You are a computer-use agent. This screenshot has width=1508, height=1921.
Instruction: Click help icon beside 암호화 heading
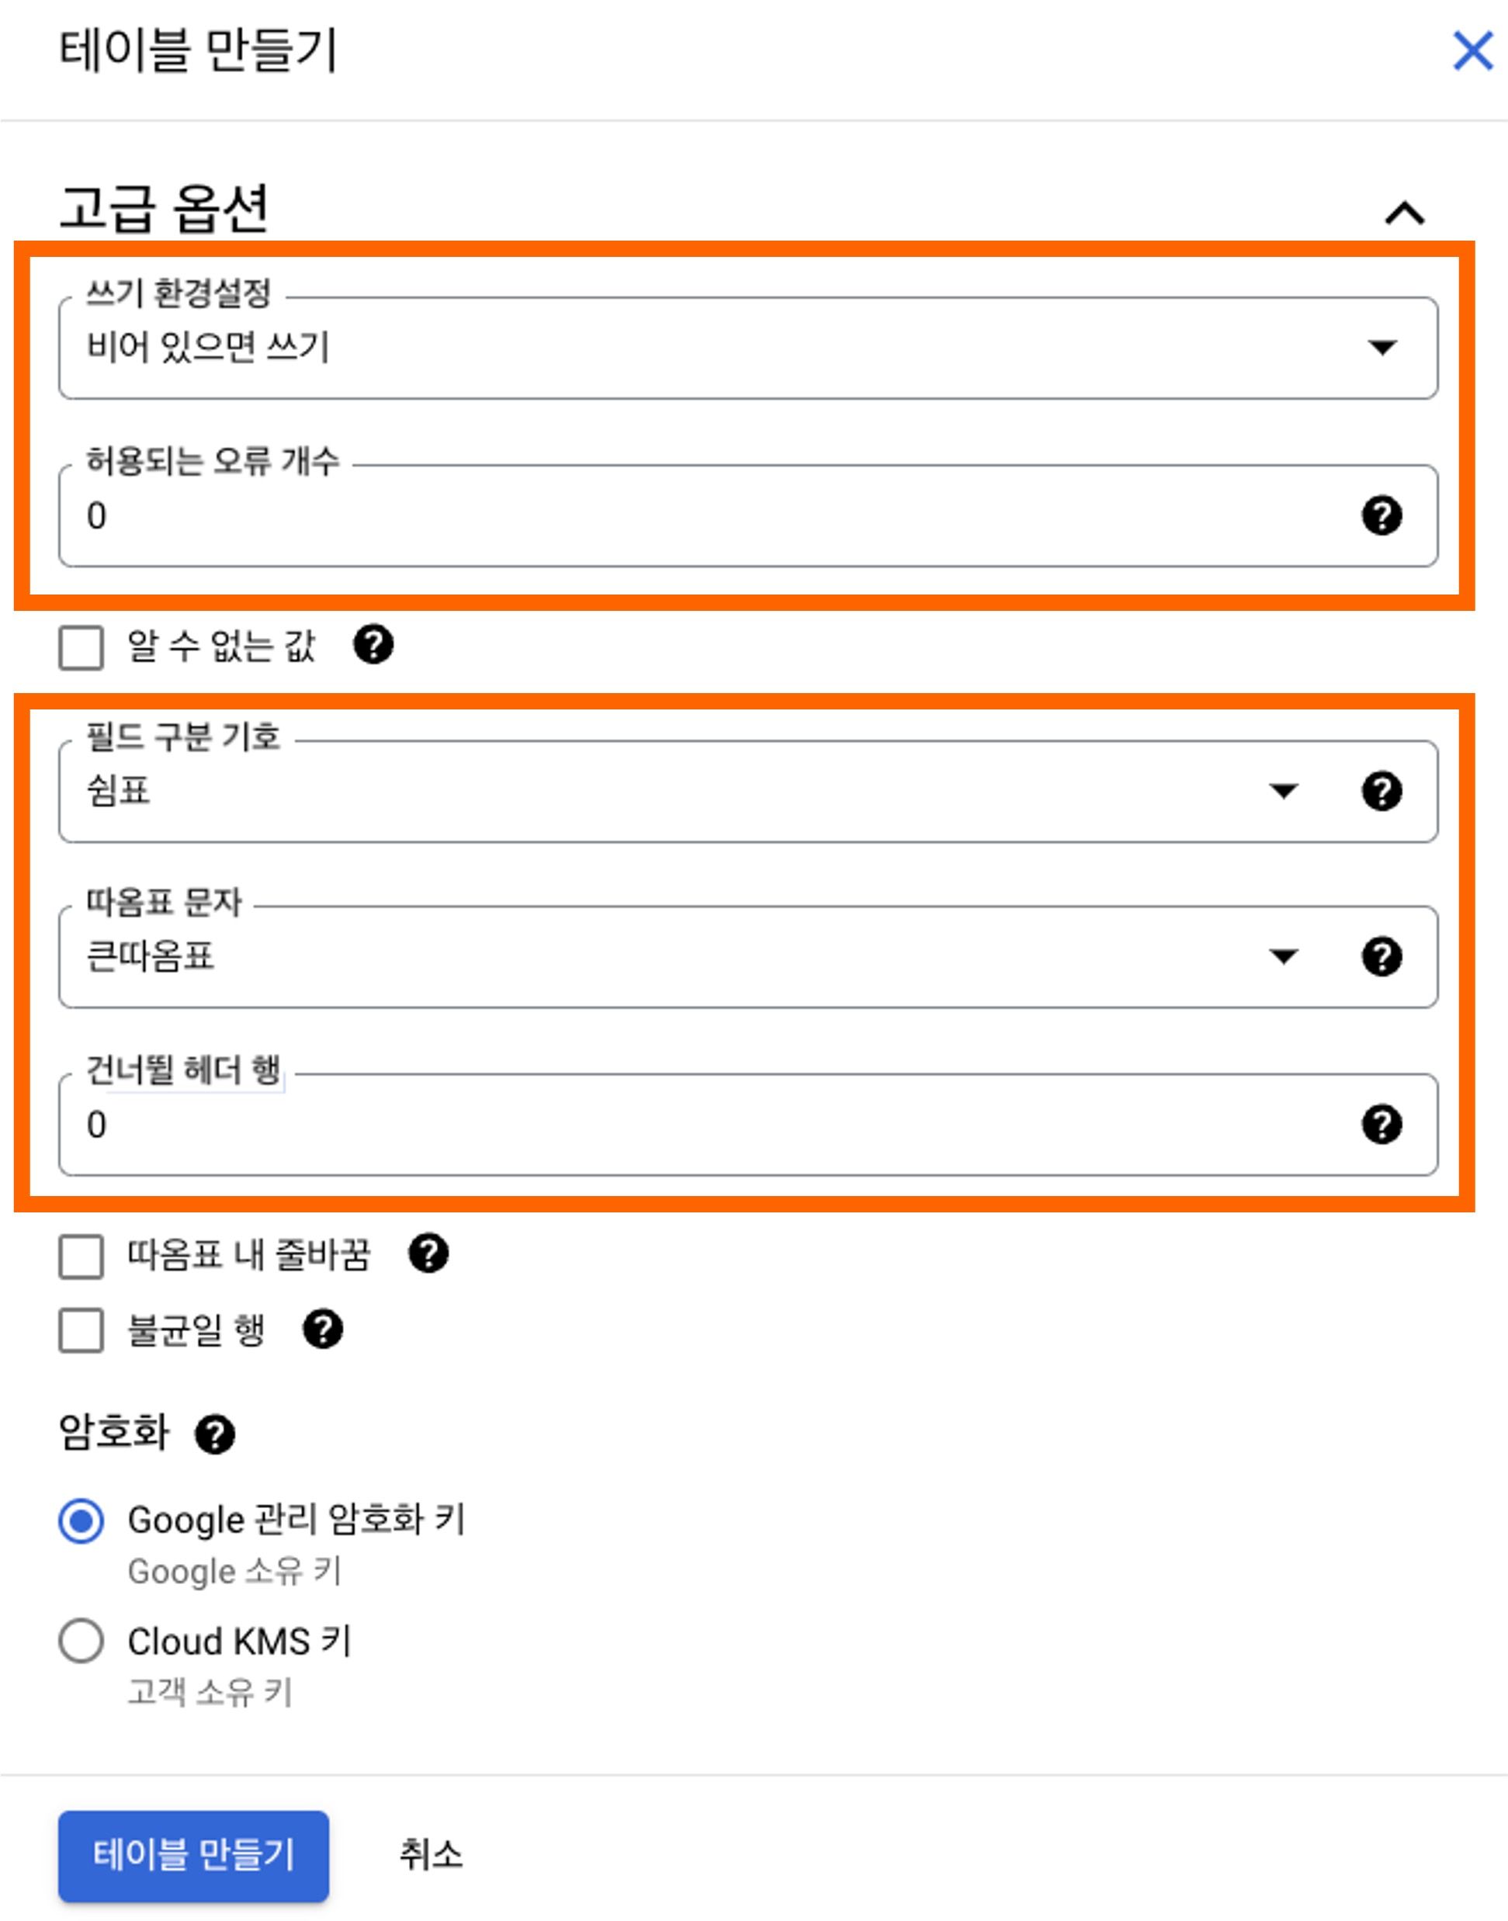click(214, 1434)
